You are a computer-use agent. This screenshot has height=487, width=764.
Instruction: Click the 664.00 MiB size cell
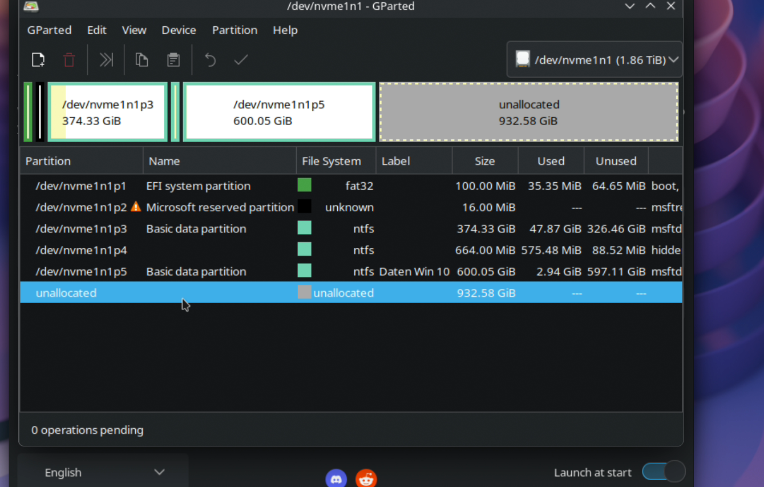pyautogui.click(x=486, y=250)
